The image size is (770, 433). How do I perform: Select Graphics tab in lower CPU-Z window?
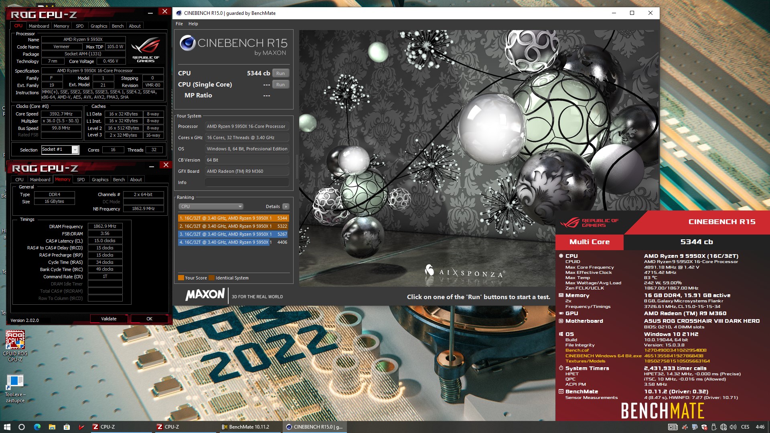pyautogui.click(x=100, y=180)
